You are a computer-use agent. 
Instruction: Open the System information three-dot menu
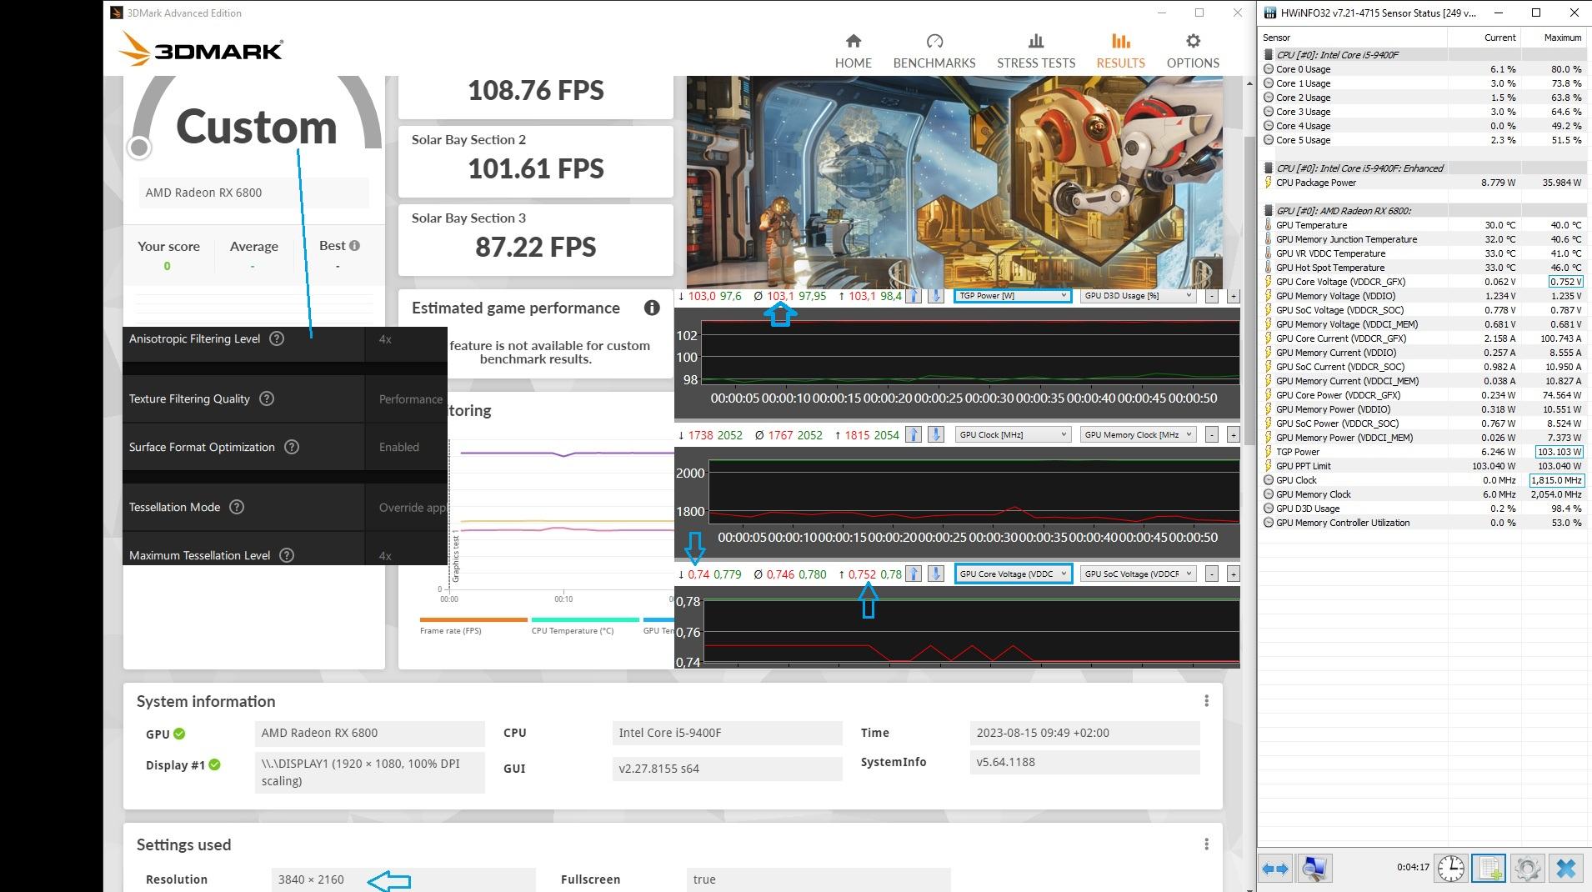tap(1206, 701)
